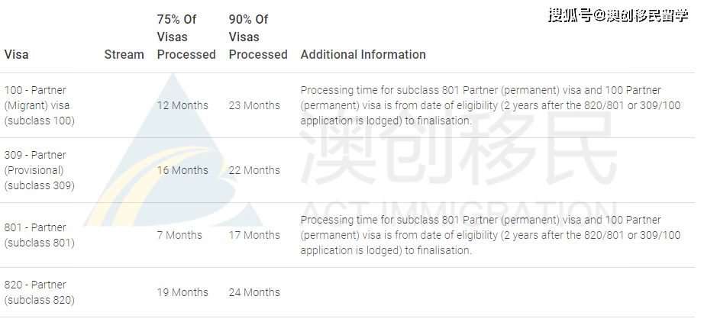Click the Visa column header
Viewport: 704px width, 322px height.
(x=16, y=54)
